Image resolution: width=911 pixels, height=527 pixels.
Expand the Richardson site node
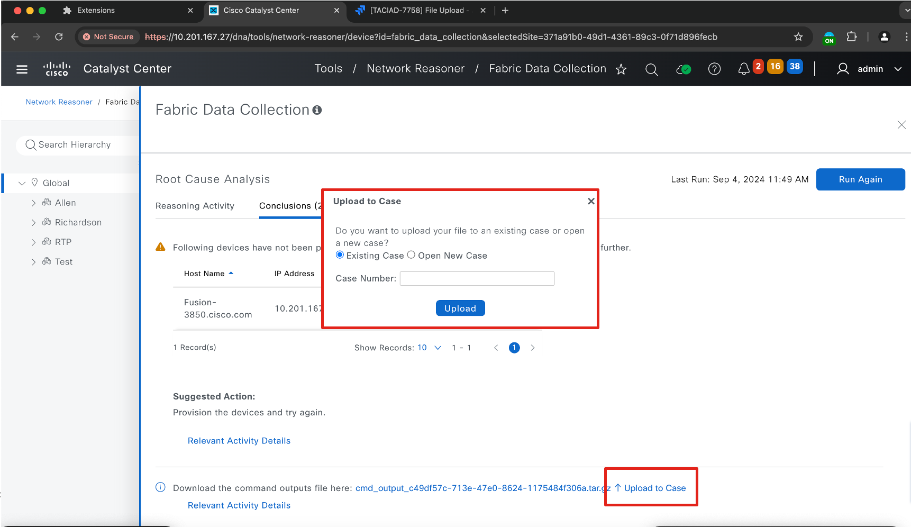pos(33,223)
